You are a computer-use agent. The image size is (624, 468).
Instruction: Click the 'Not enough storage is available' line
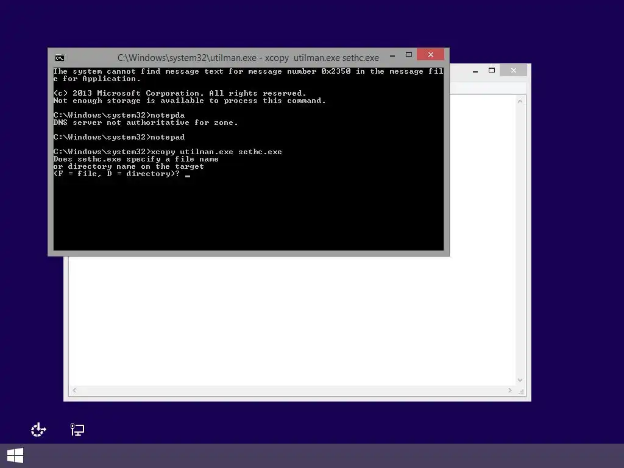pyautogui.click(x=190, y=101)
